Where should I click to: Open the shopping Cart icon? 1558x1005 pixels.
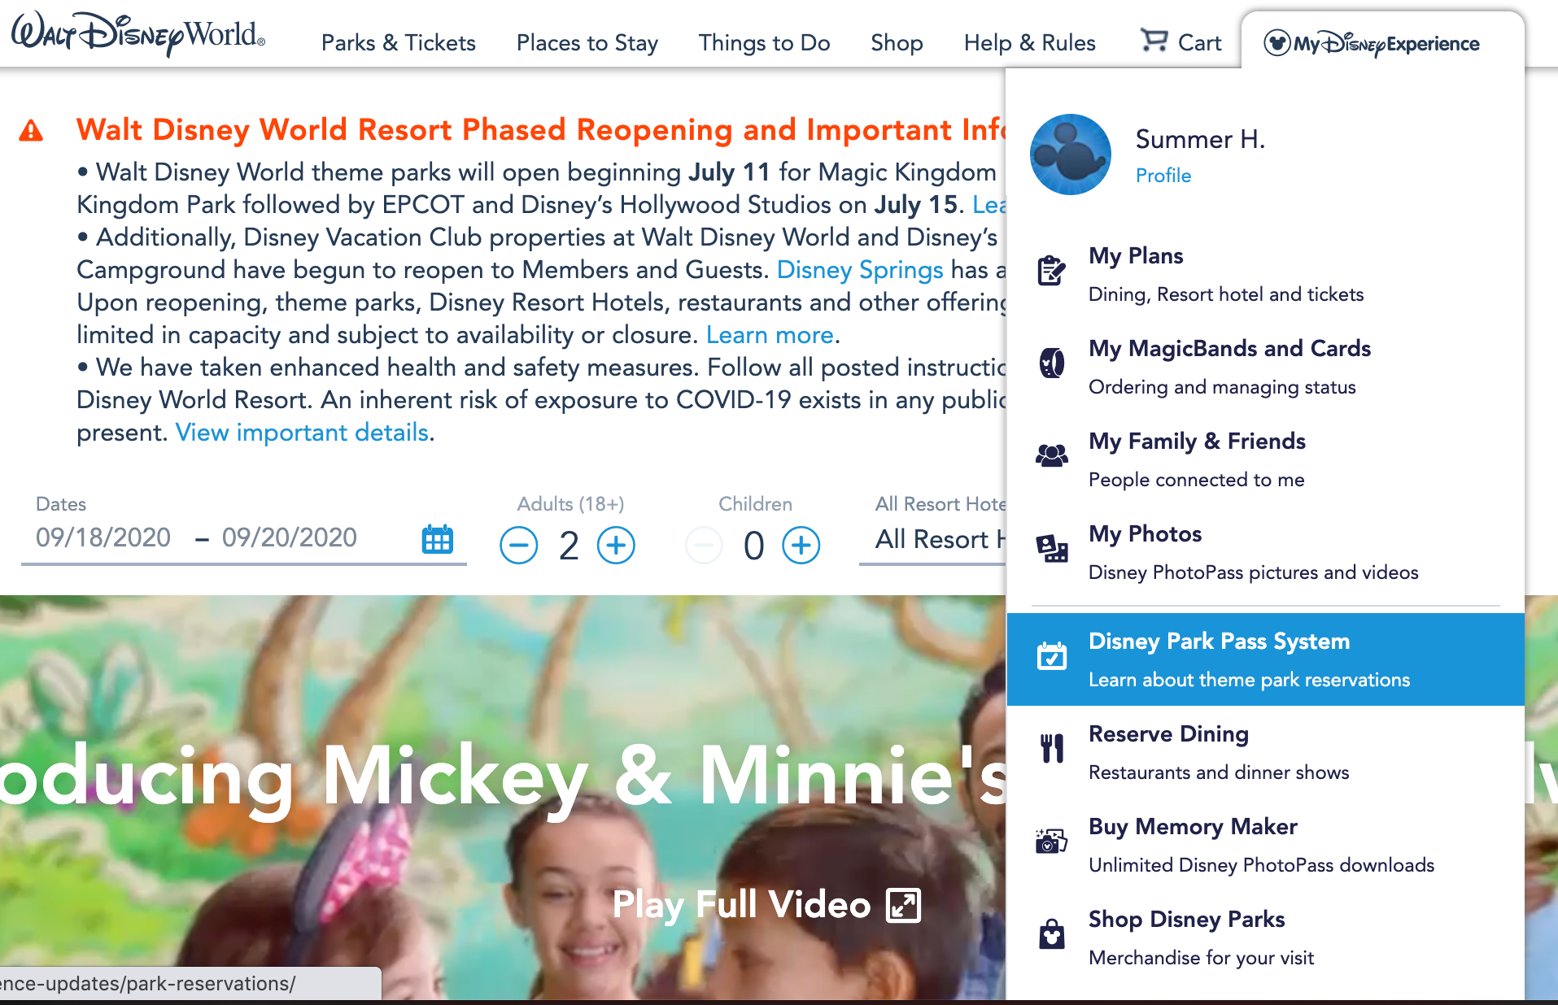[x=1155, y=41]
